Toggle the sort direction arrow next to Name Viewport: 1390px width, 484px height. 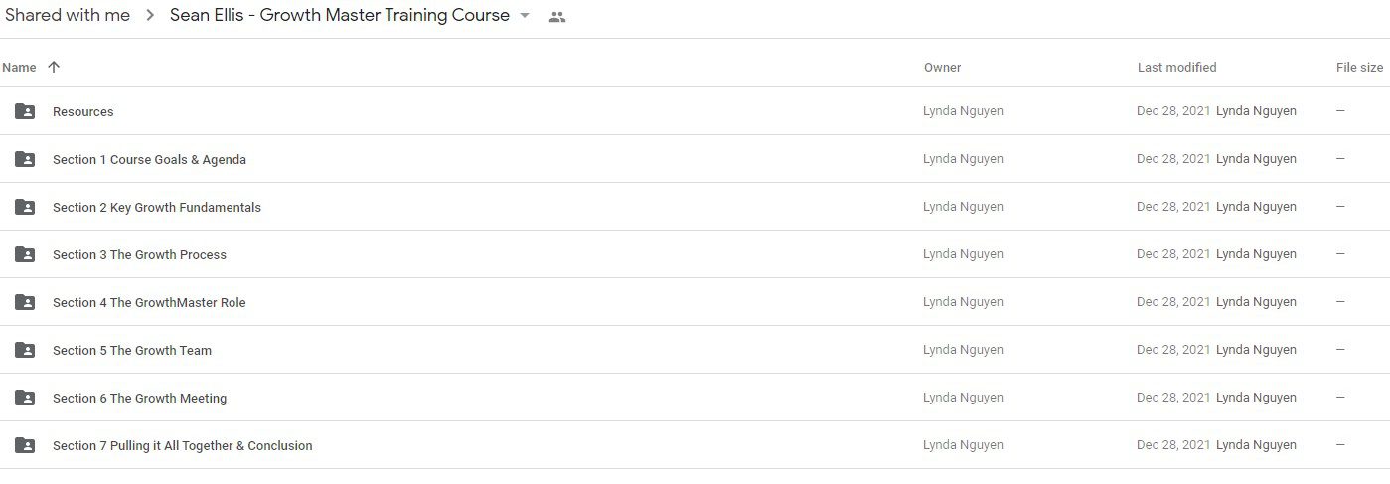click(x=54, y=67)
